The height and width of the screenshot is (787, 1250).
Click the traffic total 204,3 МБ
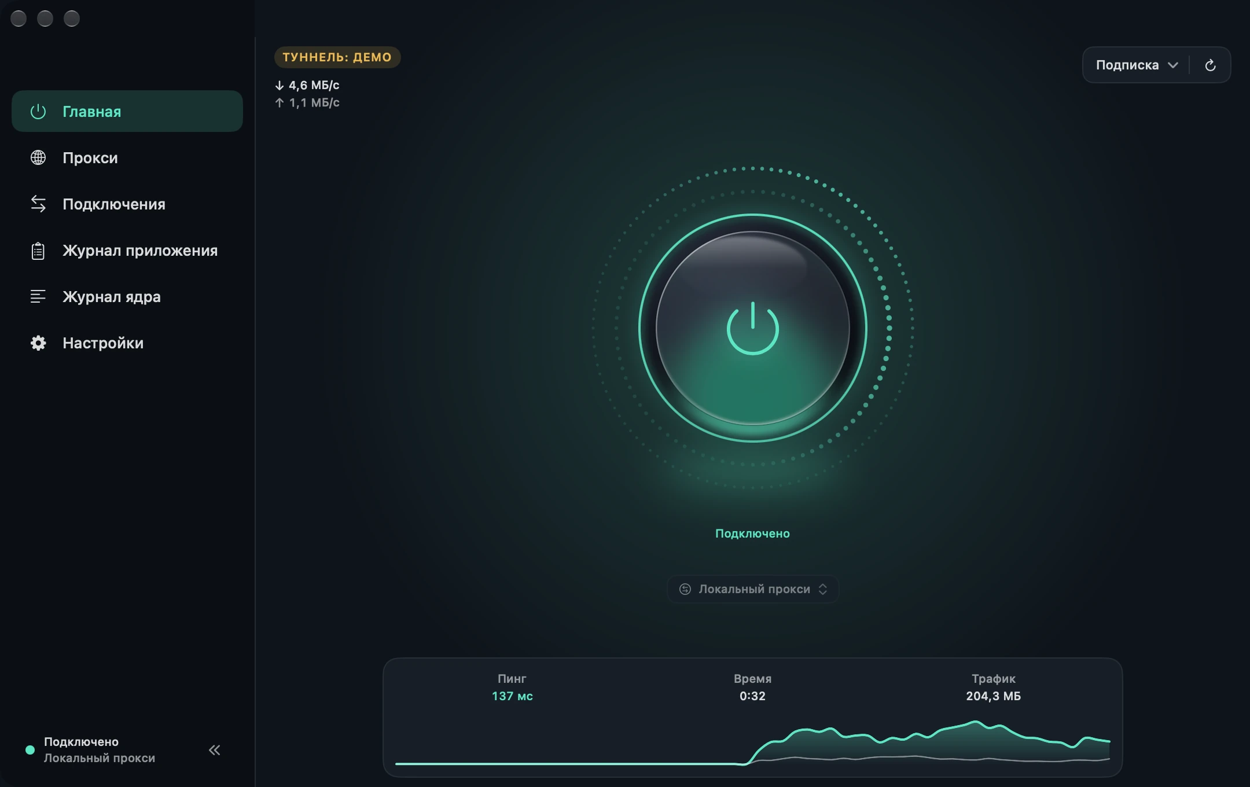993,696
